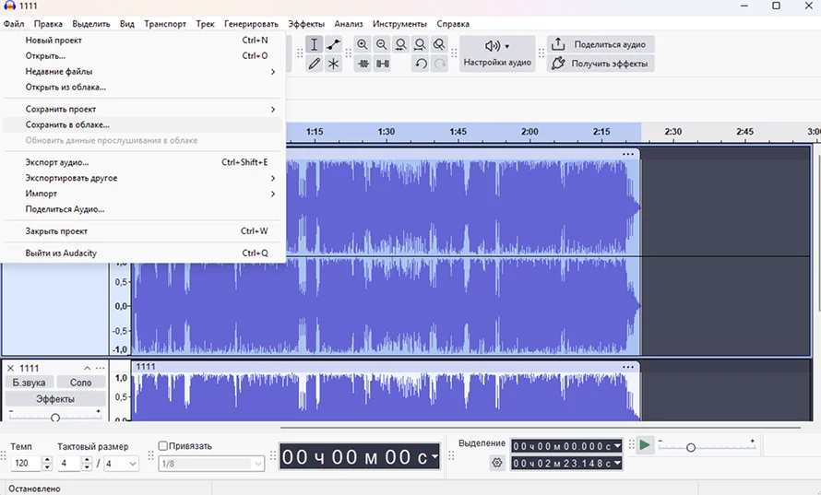821x495 pixels.
Task: Activate the Multi-tool asterisk icon
Action: coord(333,64)
